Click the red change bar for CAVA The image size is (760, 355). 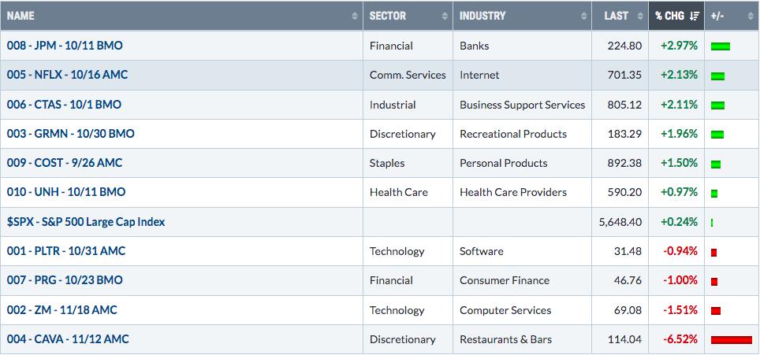click(x=732, y=340)
